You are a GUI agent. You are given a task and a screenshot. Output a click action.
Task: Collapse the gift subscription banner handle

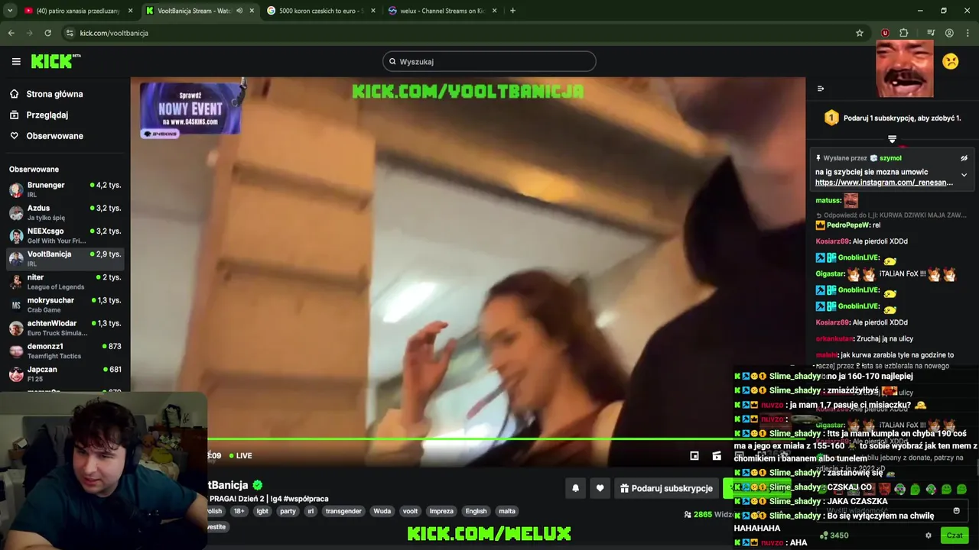892,139
